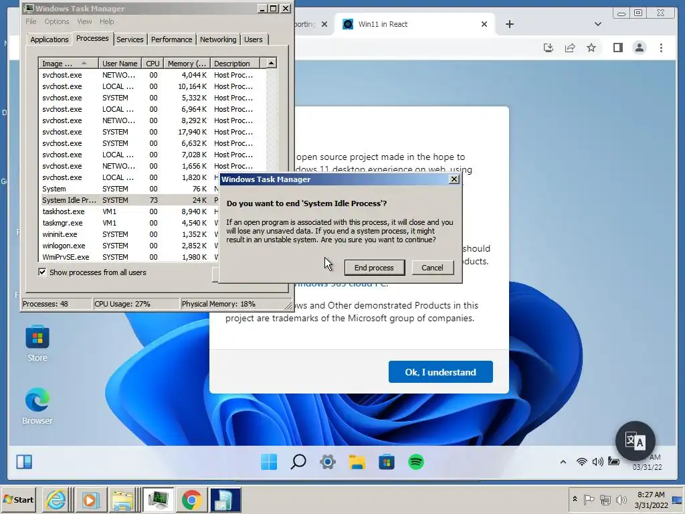Select the Task Manager taskbar button
This screenshot has width=685, height=514.
tap(158, 499)
